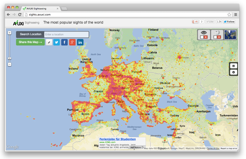
Task: Share the map on LinkedIn
Action: click(x=80, y=42)
